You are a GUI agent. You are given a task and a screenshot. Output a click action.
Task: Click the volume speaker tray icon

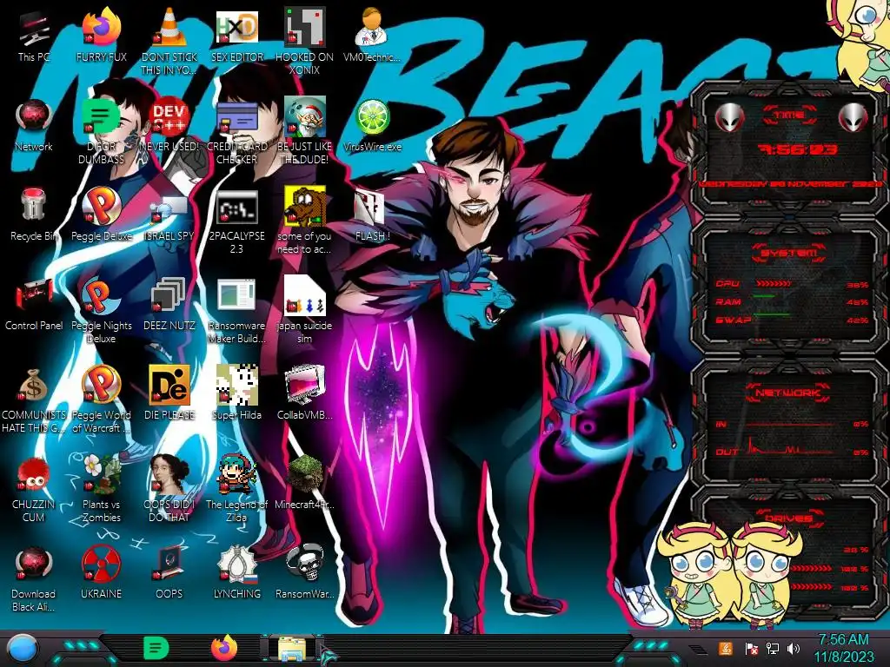(x=794, y=648)
